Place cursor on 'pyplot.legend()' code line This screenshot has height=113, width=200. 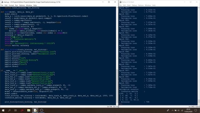click(12, 56)
